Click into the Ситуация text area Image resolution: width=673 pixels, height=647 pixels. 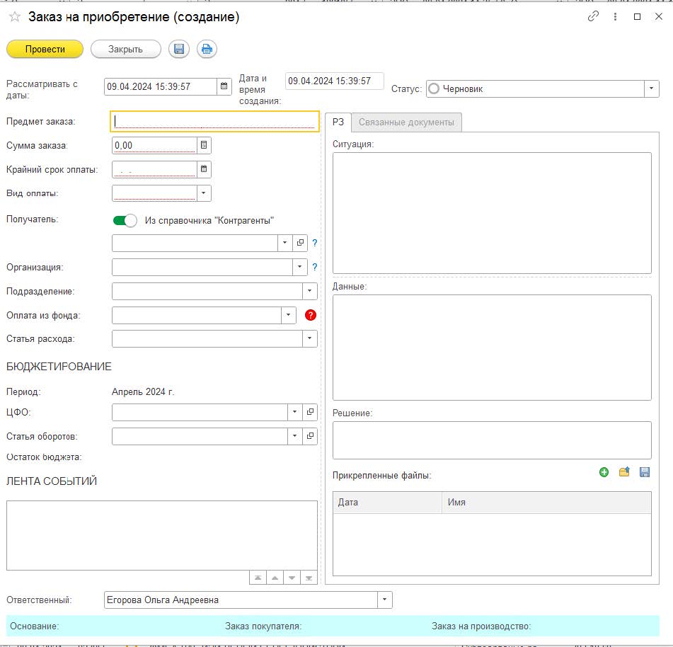pyautogui.click(x=492, y=213)
